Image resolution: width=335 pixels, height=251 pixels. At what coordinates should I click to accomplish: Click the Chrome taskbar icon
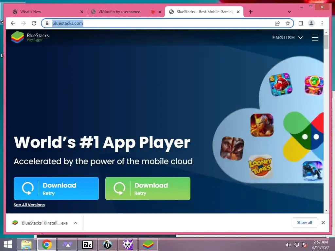pos(47,244)
